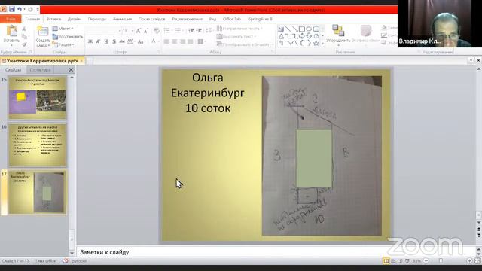The height and width of the screenshot is (271, 482).
Task: Open the Макет layout dropdown
Action: [63, 29]
